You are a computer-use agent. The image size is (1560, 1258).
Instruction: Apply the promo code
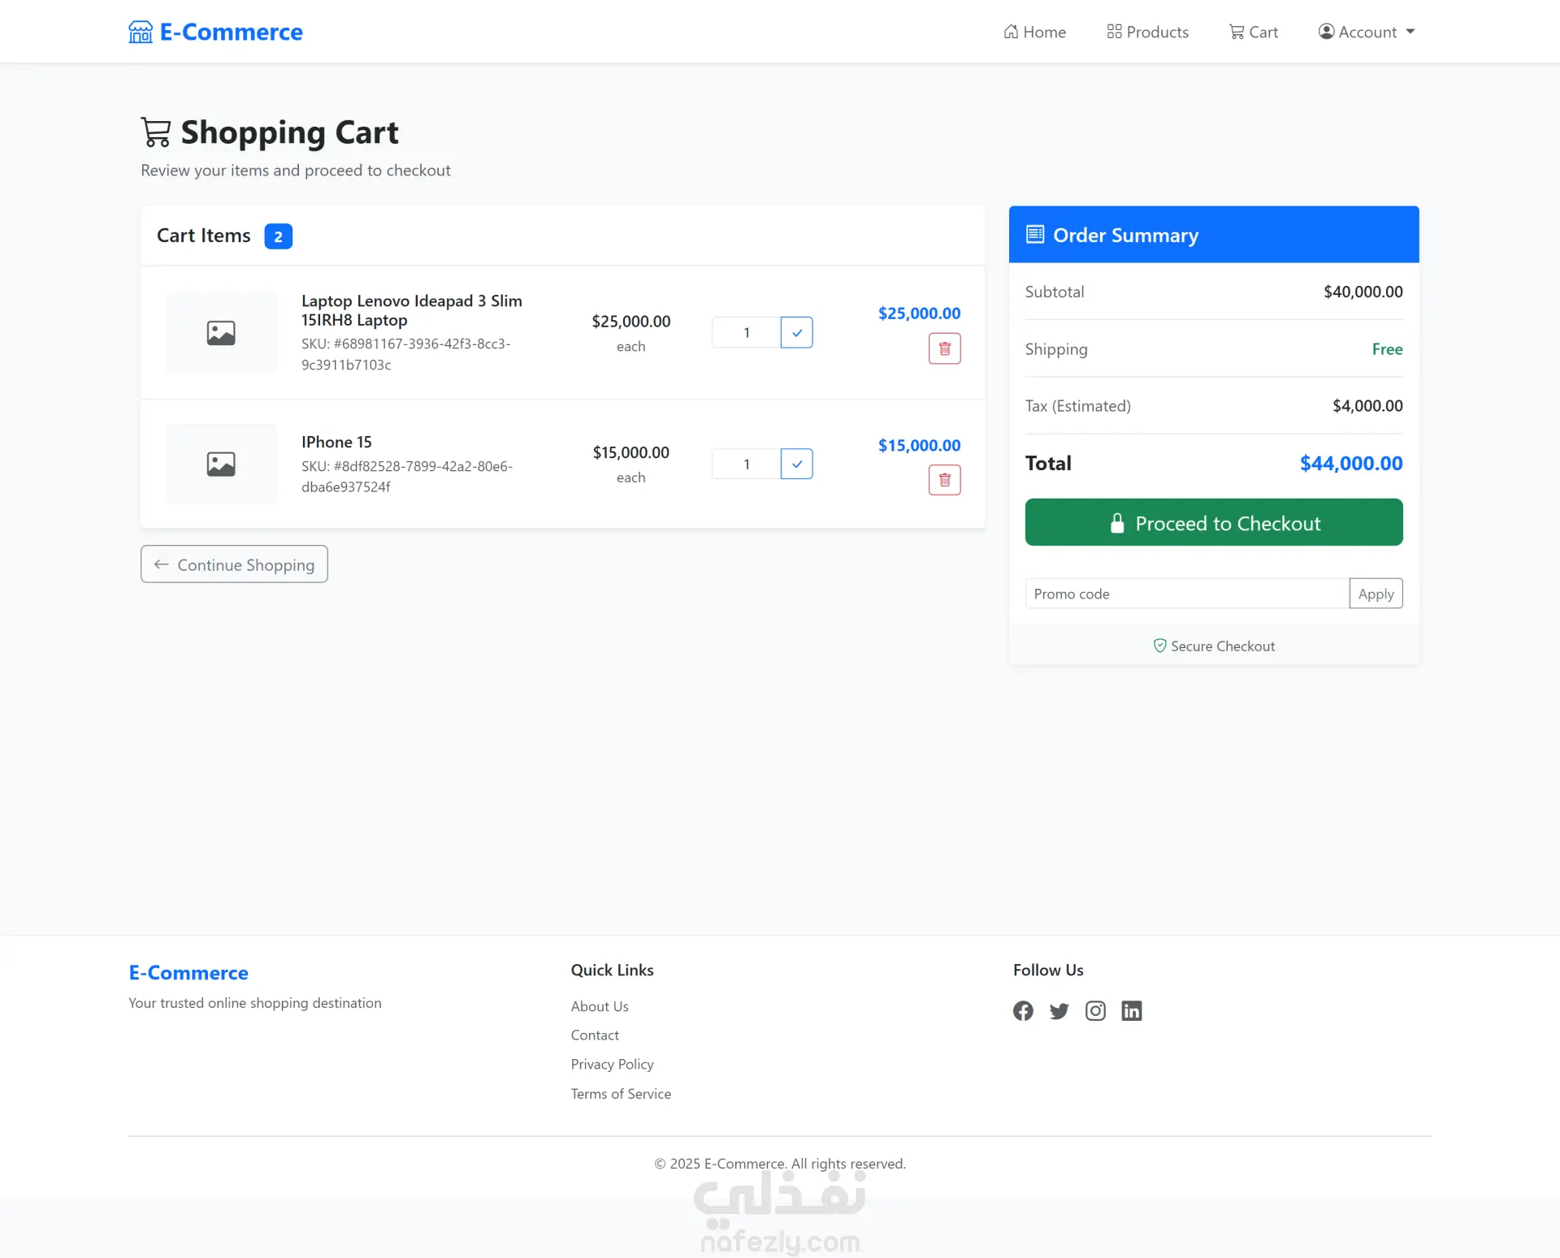(x=1375, y=594)
